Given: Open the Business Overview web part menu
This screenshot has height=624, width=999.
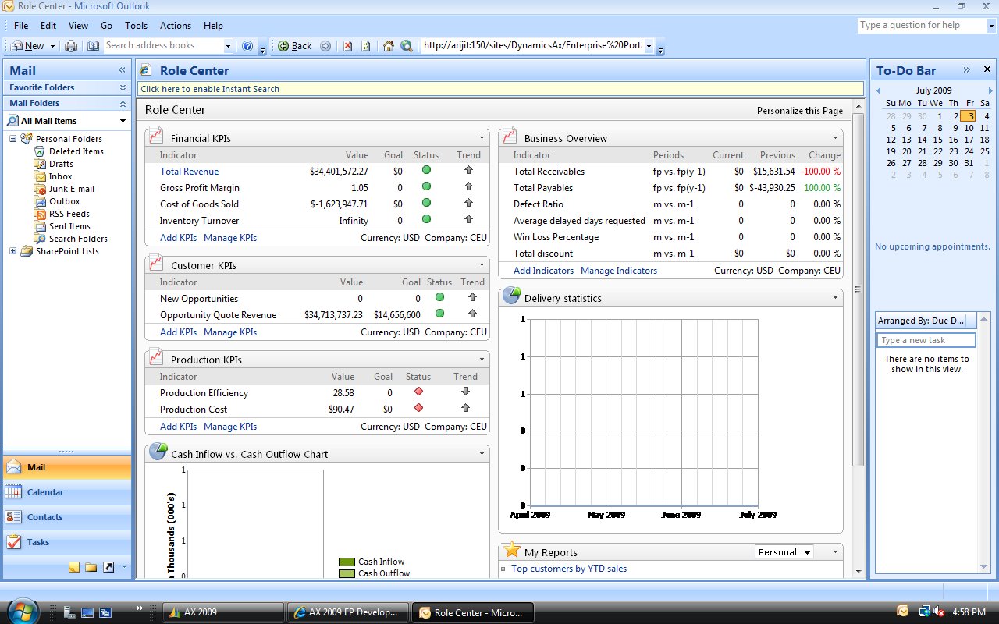Looking at the screenshot, I should point(836,138).
